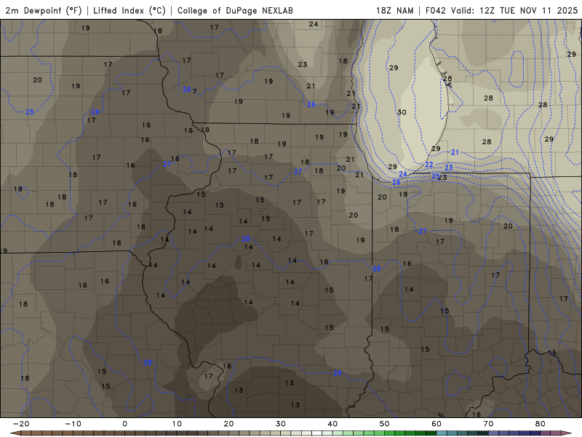Click the black "30" dewpoint value over the lake
582x437 pixels.
(x=402, y=112)
